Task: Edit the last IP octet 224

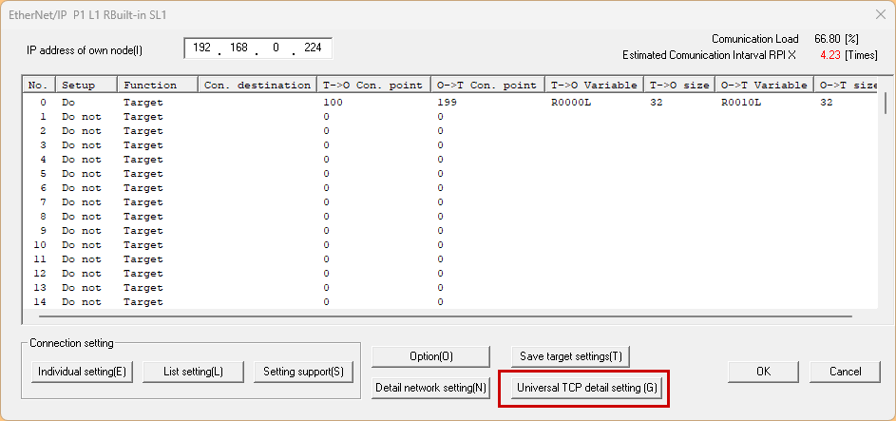Action: [313, 48]
